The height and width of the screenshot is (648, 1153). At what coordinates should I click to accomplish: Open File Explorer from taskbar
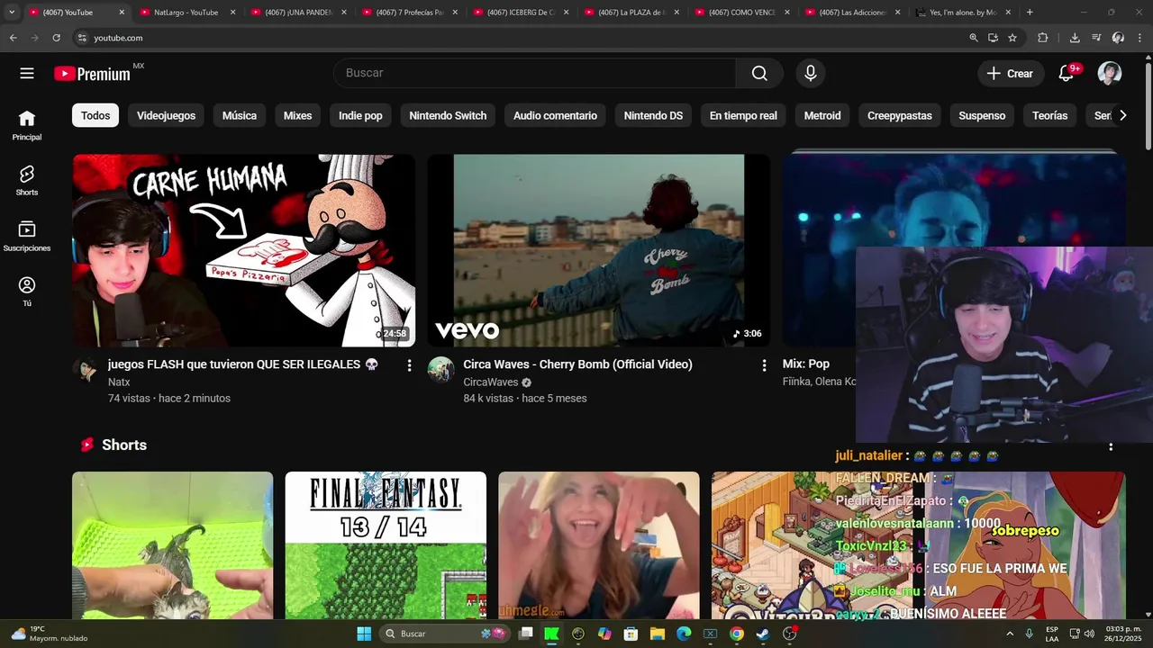click(x=658, y=634)
